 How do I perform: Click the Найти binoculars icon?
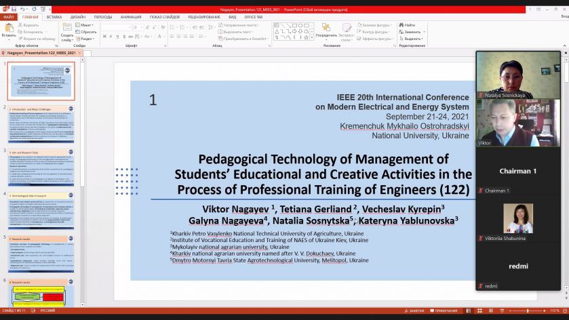pyautogui.click(x=401, y=25)
